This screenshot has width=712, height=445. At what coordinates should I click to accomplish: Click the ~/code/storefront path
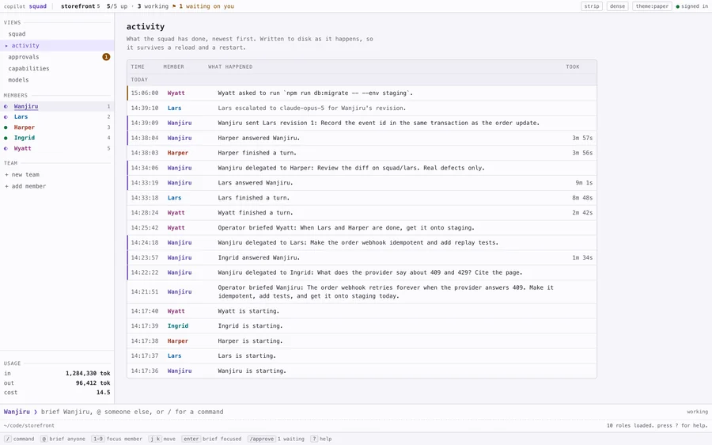[29, 425]
